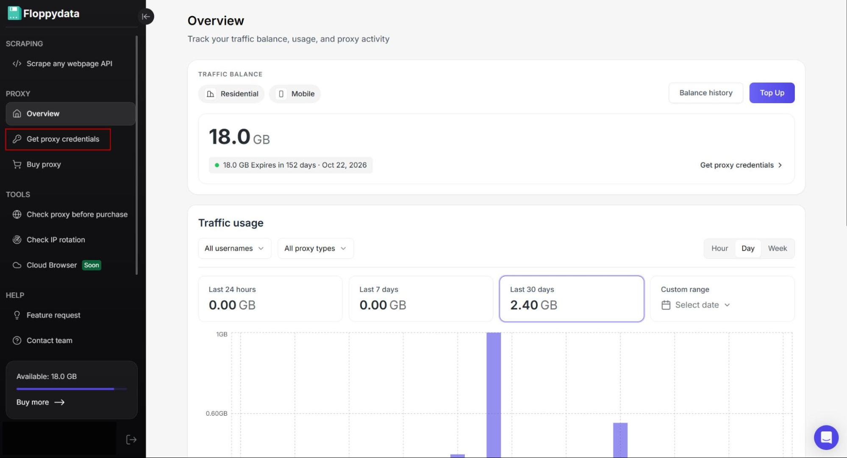Click the lightbulb icon beside Feature request
Screen dimensions: 847x458
point(17,315)
